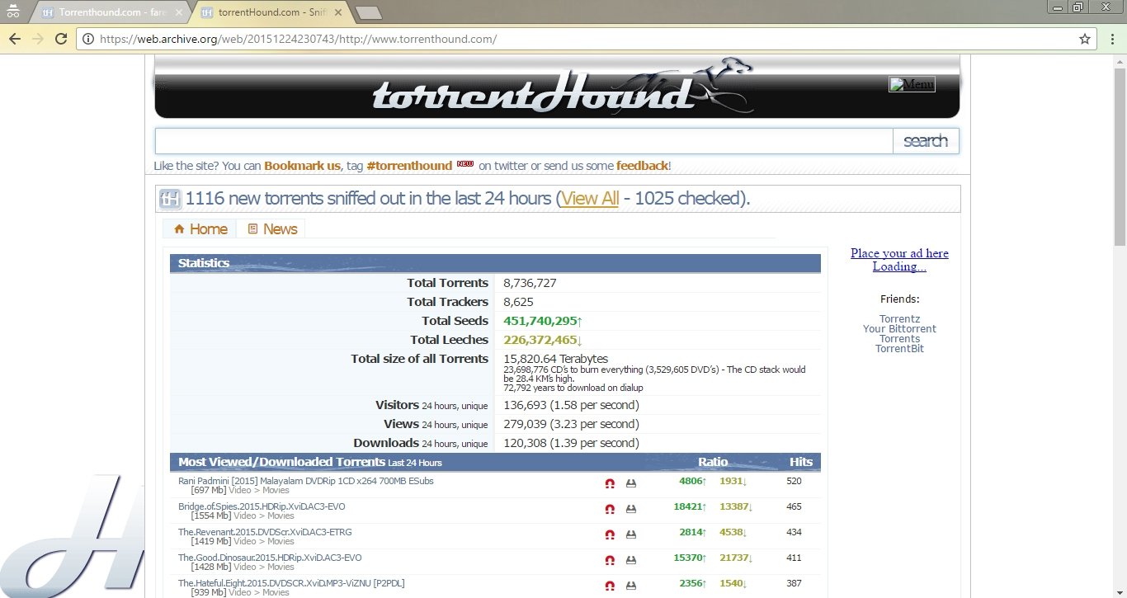
Task: Click the Statistics section header
Action: coord(495,263)
